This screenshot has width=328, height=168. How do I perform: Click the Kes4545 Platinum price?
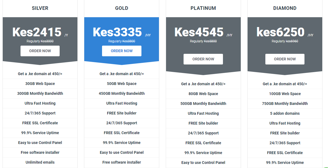(199, 32)
